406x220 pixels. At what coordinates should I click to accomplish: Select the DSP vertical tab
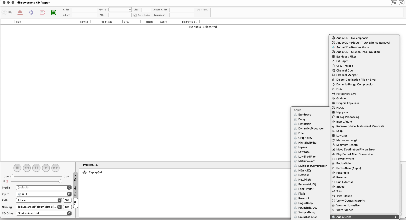tap(75, 203)
